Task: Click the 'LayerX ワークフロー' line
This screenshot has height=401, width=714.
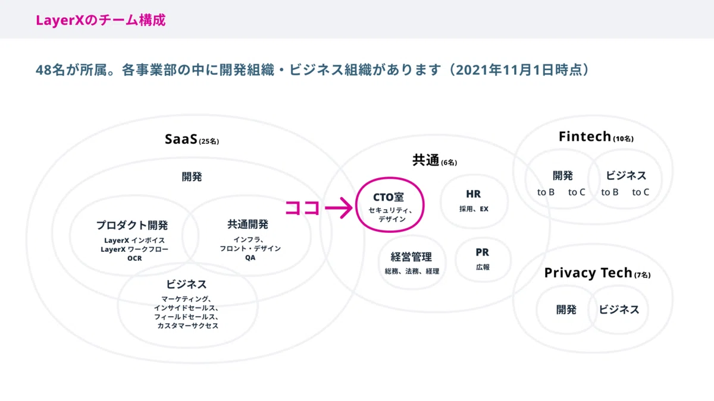Action: pos(134,250)
